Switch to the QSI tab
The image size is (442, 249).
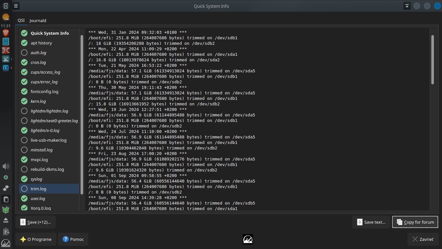click(x=21, y=20)
